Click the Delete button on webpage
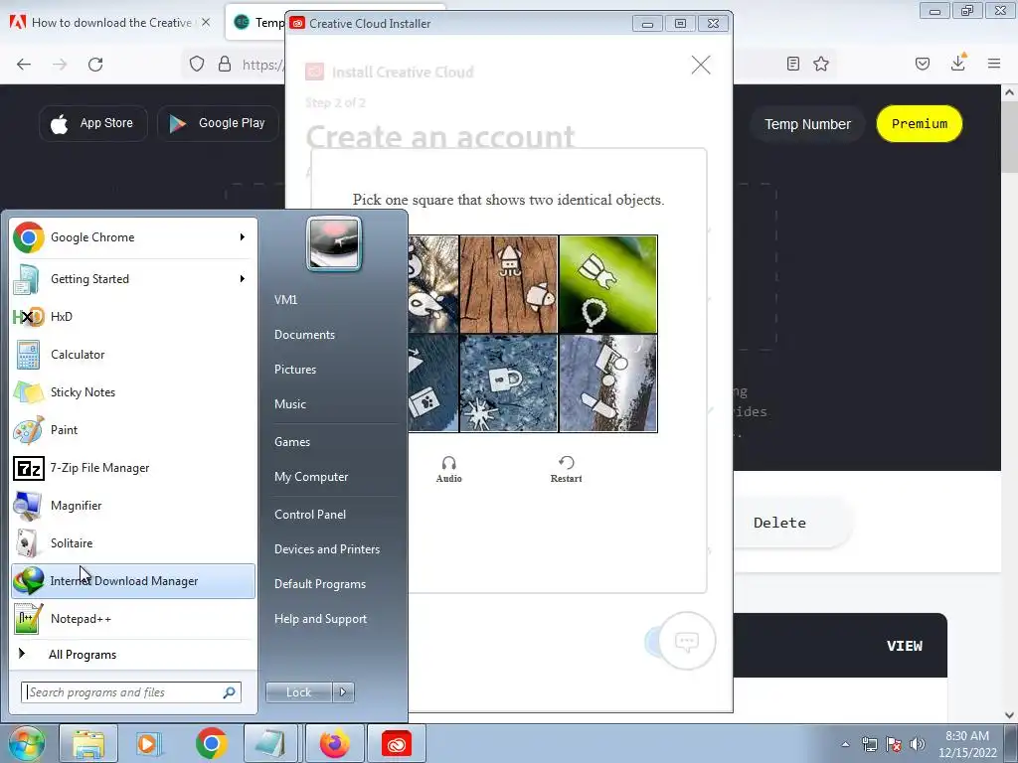Image resolution: width=1018 pixels, height=763 pixels. click(x=779, y=523)
